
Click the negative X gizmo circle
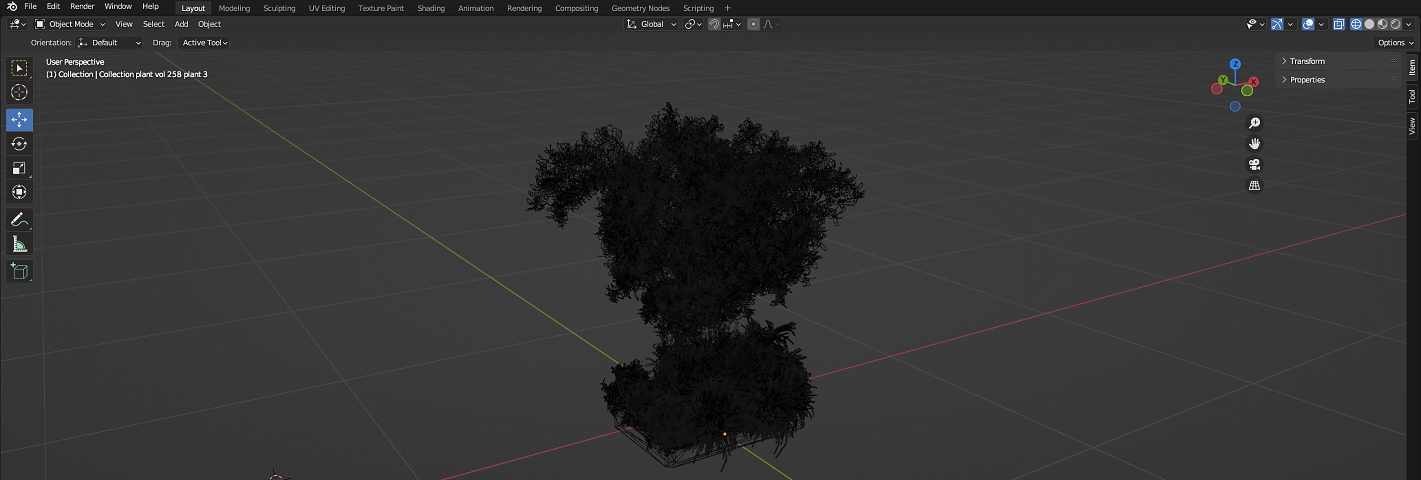tap(1216, 89)
